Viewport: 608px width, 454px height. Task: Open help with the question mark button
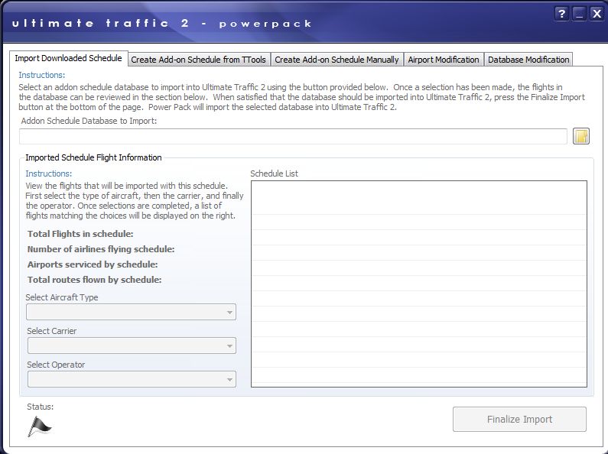click(x=561, y=14)
